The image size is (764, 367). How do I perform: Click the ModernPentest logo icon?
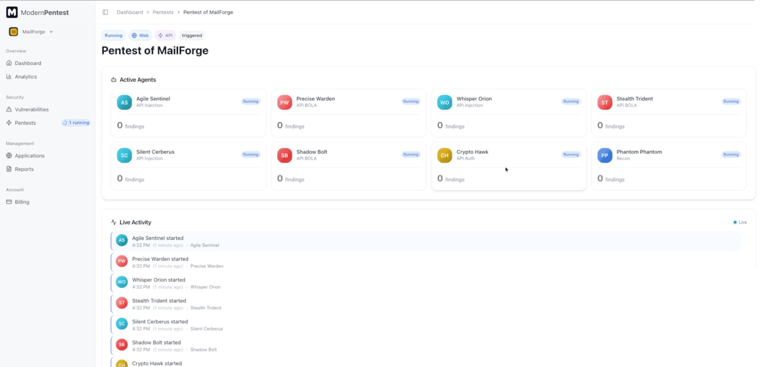[x=12, y=13]
